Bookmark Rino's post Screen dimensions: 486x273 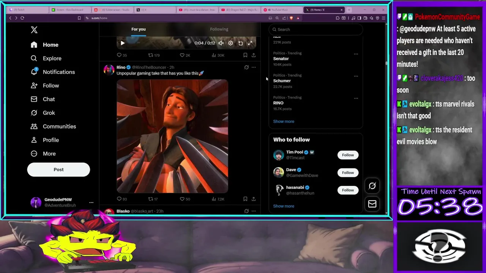point(245,199)
